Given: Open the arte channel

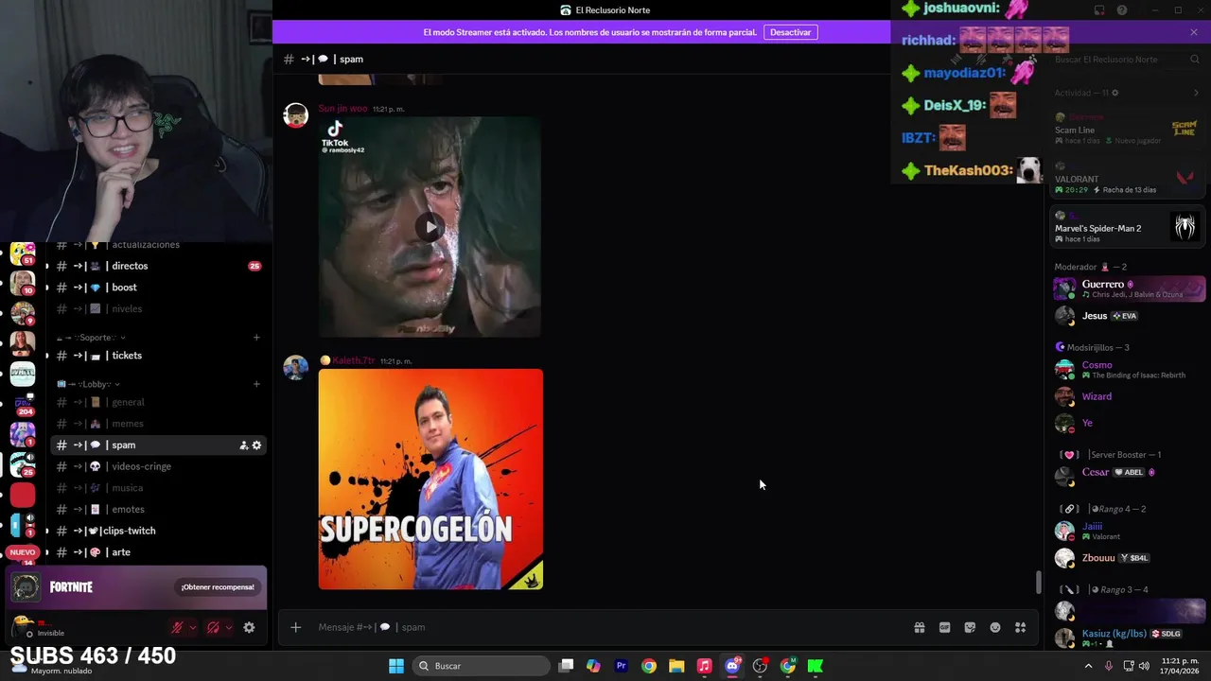Looking at the screenshot, I should [x=158, y=552].
